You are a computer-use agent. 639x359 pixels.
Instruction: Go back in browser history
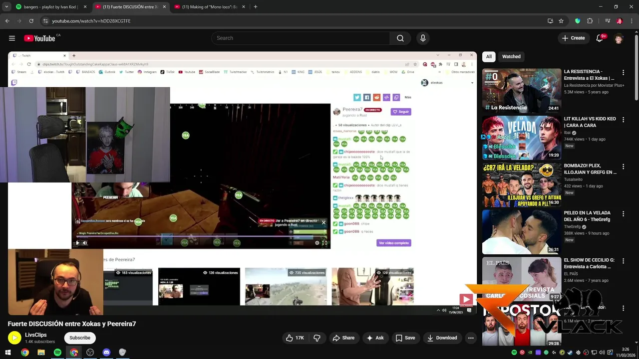[x=7, y=21]
